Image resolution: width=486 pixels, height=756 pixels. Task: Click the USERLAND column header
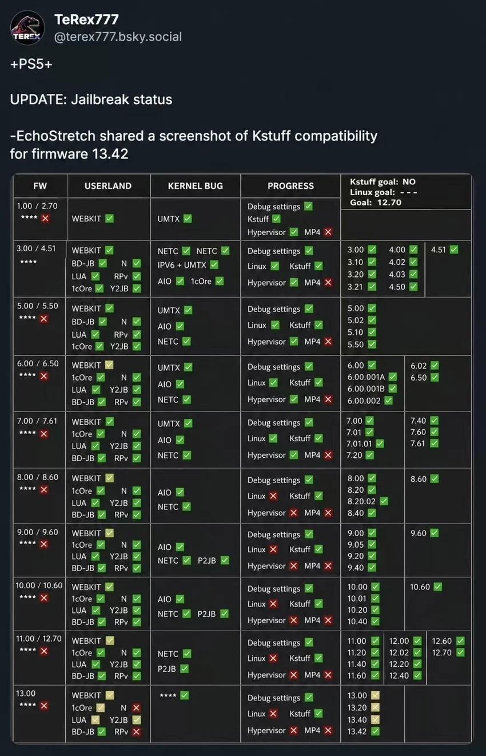coord(108,186)
